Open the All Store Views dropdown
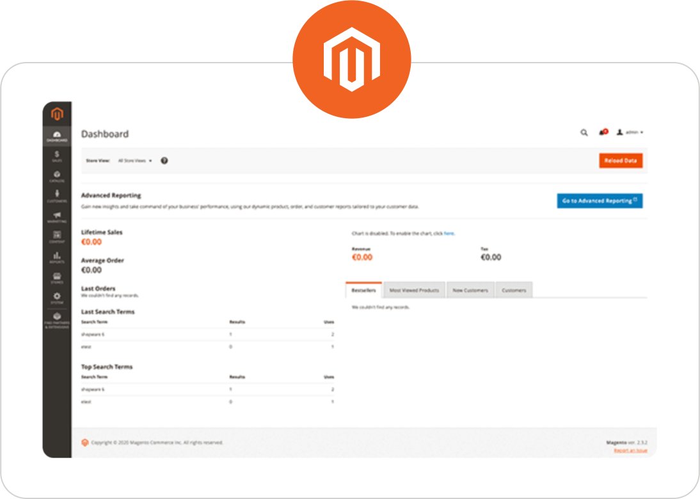The image size is (700, 499). [x=135, y=160]
